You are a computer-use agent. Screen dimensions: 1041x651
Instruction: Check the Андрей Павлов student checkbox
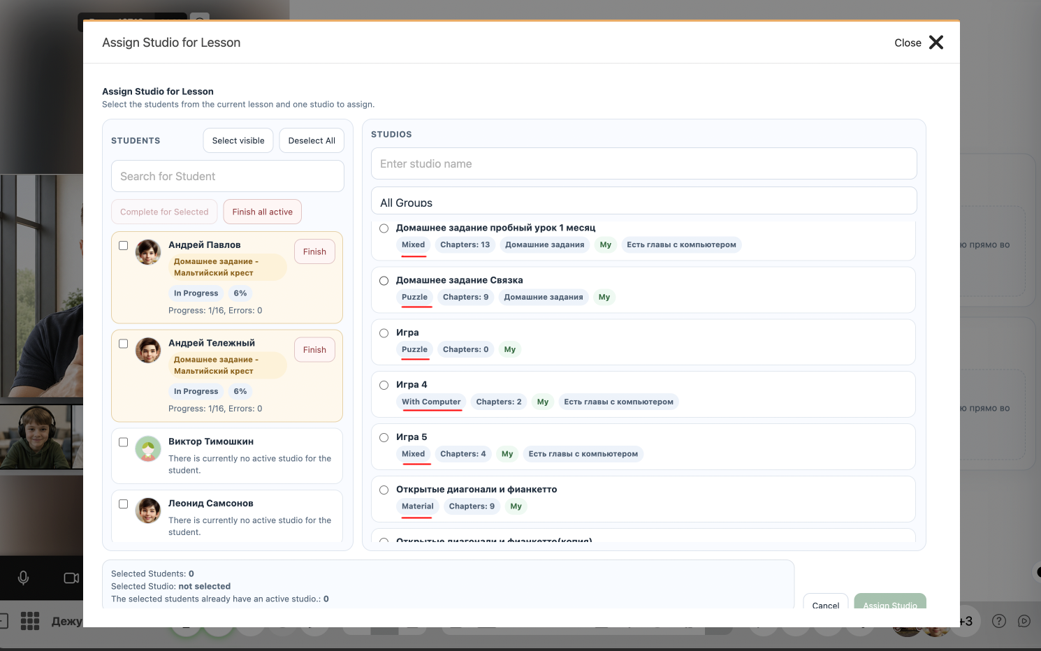pyautogui.click(x=124, y=245)
